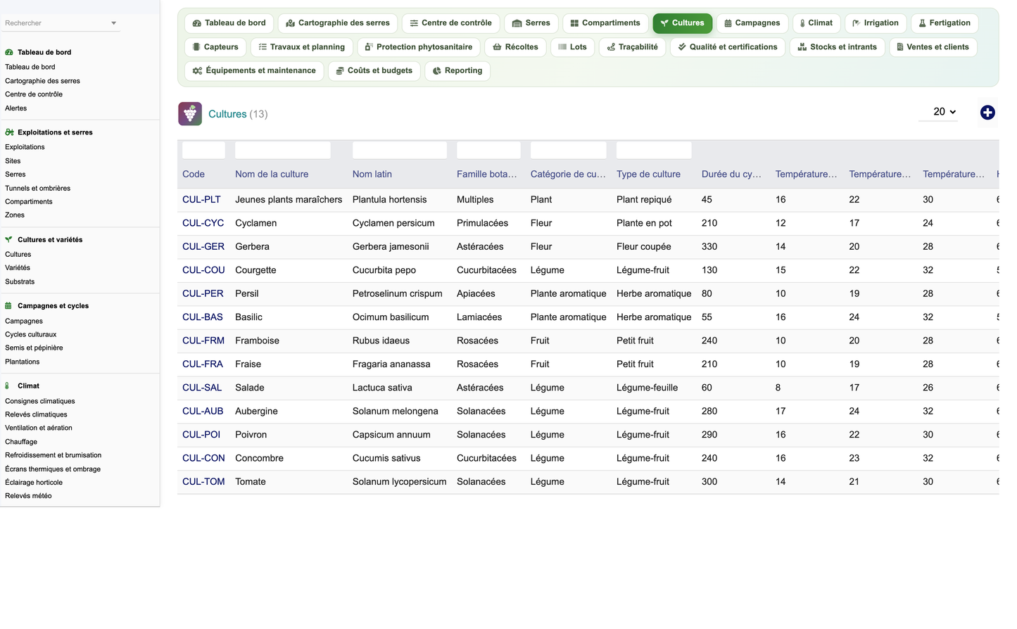Open the CUL-PLT record link
1017x629 pixels.
201,200
